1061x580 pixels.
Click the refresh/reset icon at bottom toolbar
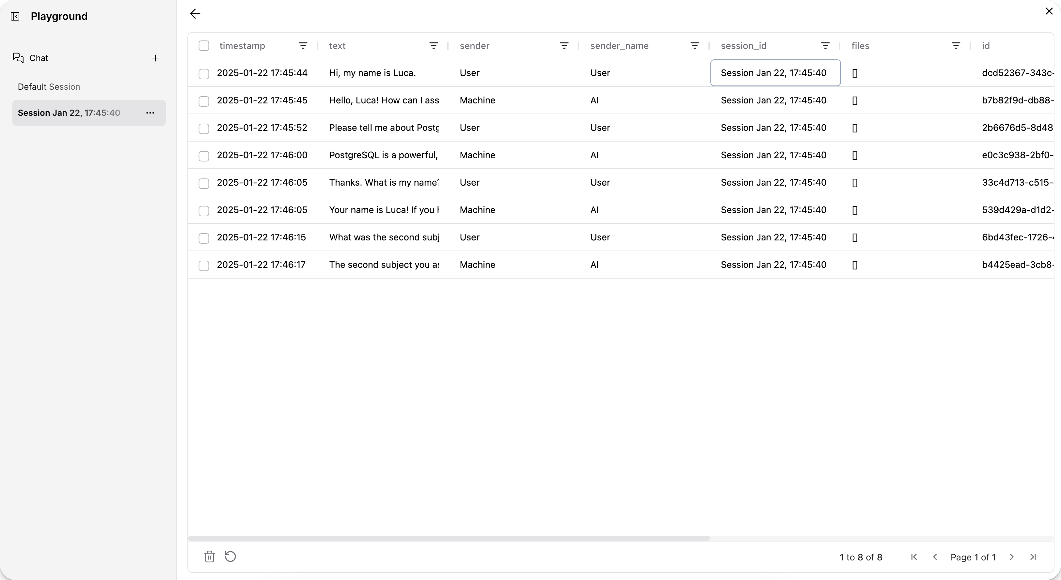[x=231, y=557]
